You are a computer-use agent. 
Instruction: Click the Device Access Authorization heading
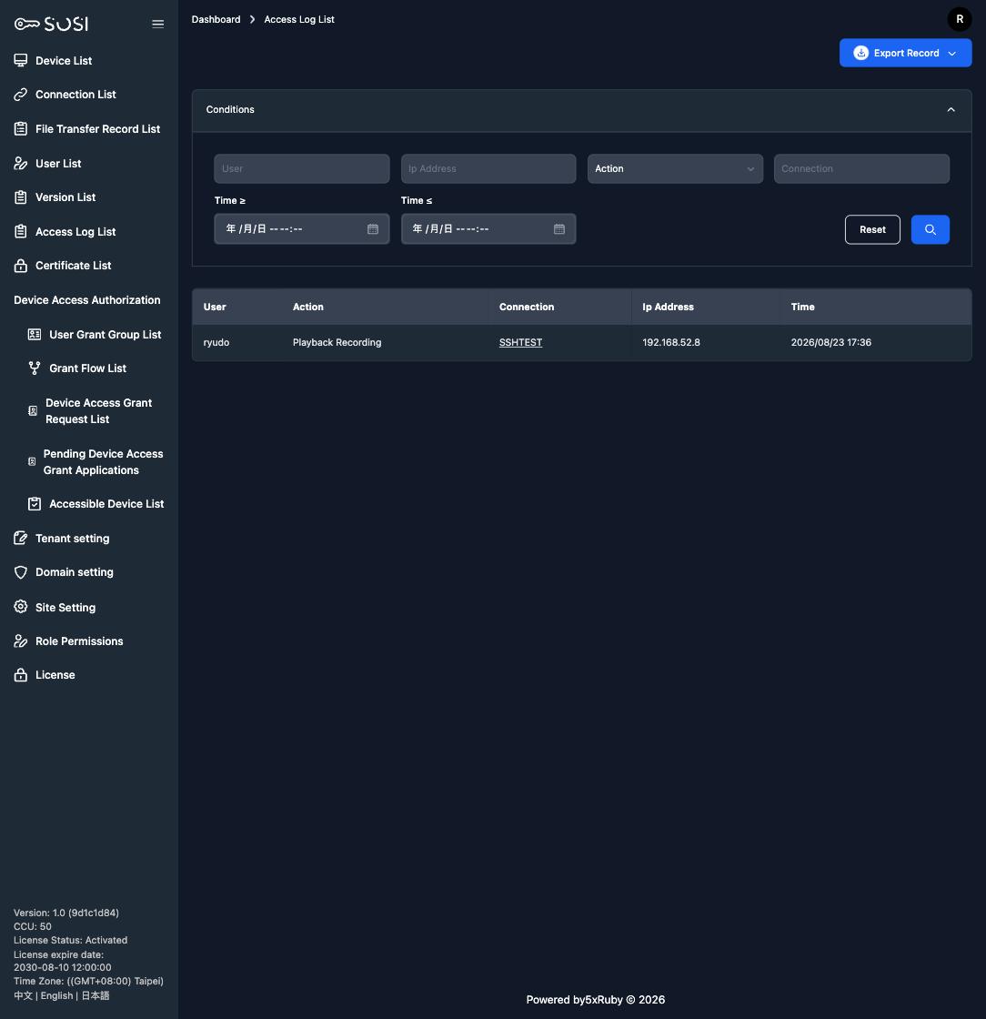pyautogui.click(x=87, y=299)
